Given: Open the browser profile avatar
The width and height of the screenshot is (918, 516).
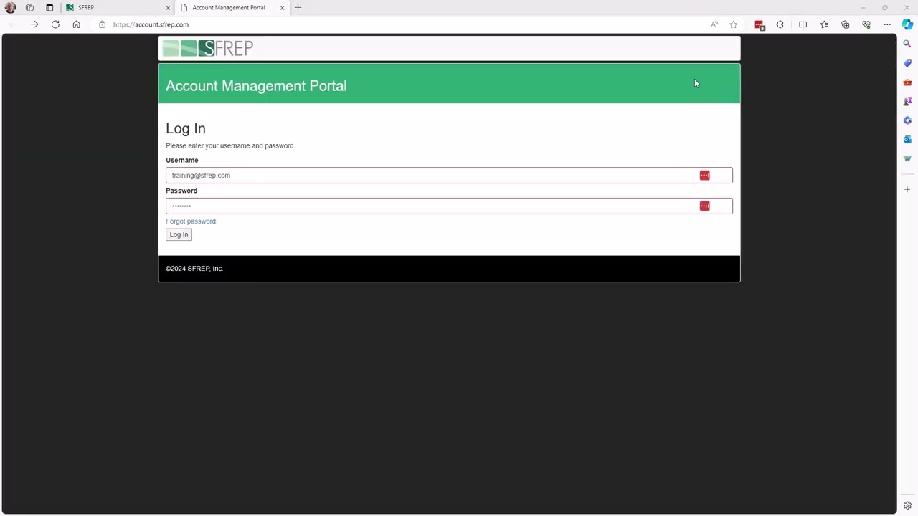Looking at the screenshot, I should [10, 7].
